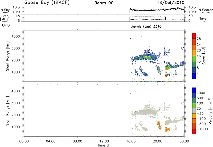Click the orange negative-velocity patch near 20:00
Viewport: 213px width, 147px height.
(x=159, y=126)
